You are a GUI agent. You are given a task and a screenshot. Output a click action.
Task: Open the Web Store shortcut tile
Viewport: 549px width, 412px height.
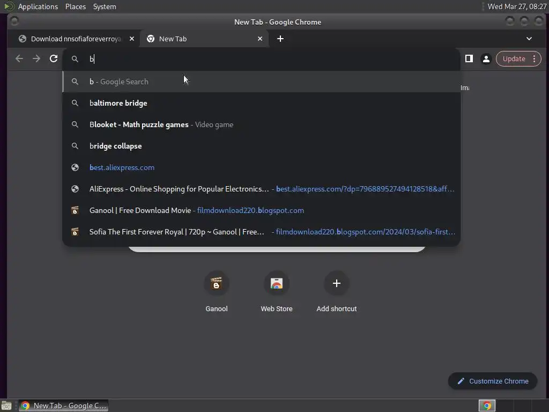(277, 291)
